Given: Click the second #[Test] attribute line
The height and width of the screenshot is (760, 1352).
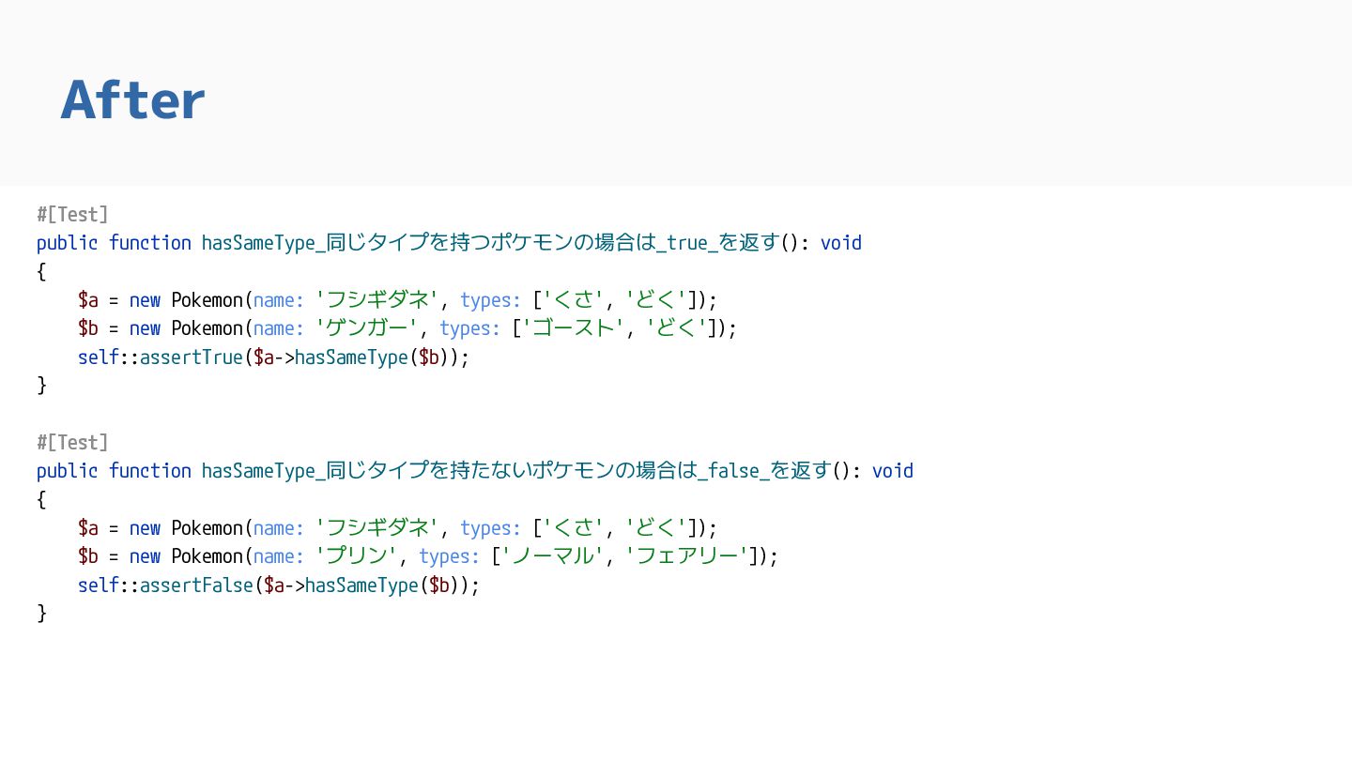Looking at the screenshot, I should coord(72,442).
